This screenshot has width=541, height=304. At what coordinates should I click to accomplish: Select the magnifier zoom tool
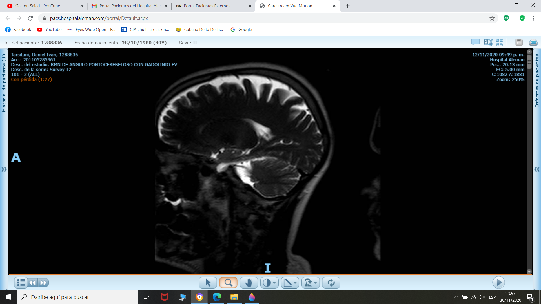[228, 283]
